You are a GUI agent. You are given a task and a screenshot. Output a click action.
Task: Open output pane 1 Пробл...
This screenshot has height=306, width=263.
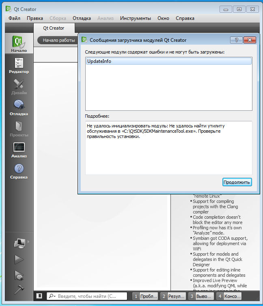(x=145, y=296)
